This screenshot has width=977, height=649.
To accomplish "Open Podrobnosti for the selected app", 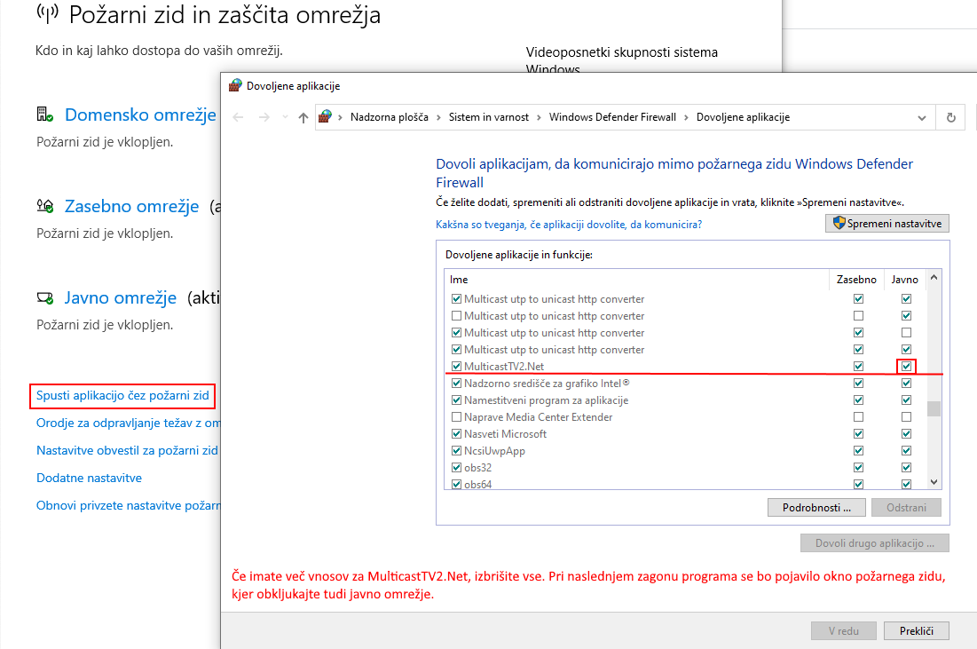I will (816, 508).
